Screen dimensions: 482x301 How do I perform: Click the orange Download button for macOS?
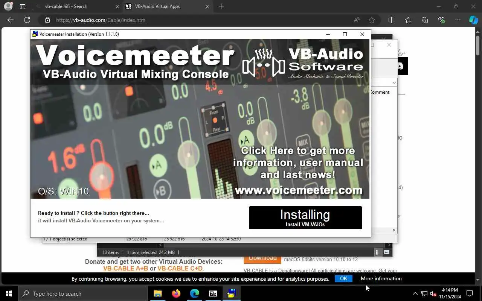tap(262, 259)
